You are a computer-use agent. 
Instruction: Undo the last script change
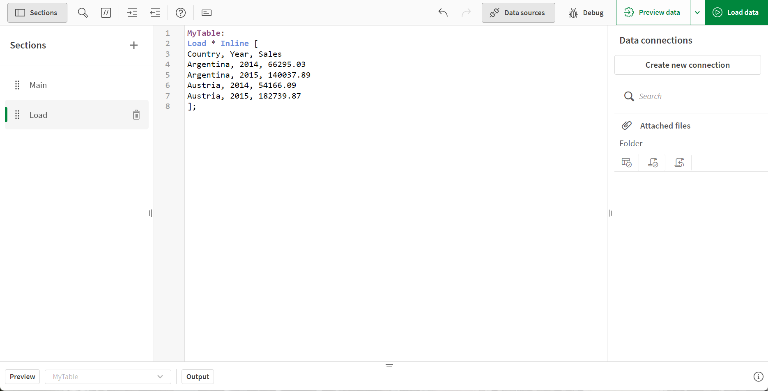443,13
